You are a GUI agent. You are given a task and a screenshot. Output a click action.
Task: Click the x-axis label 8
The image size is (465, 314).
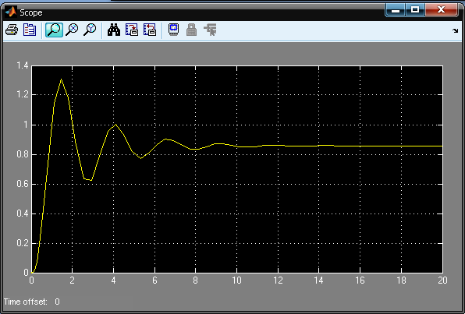click(195, 280)
